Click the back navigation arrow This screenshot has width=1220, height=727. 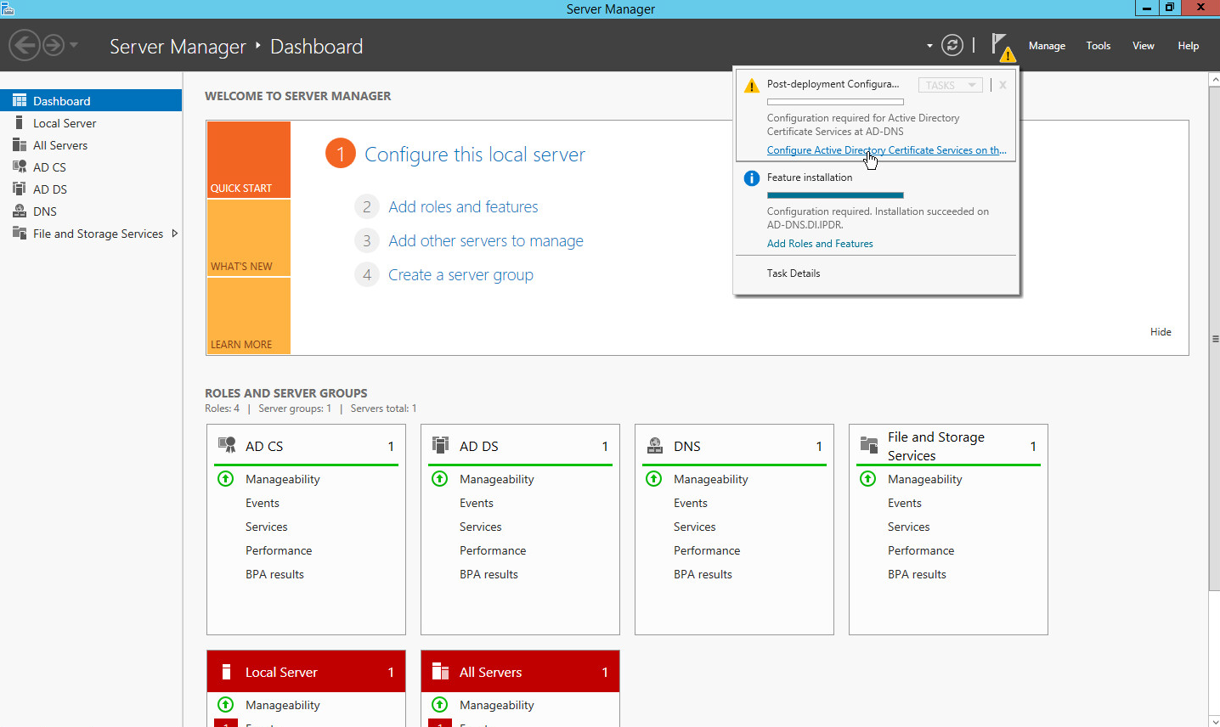(x=25, y=45)
